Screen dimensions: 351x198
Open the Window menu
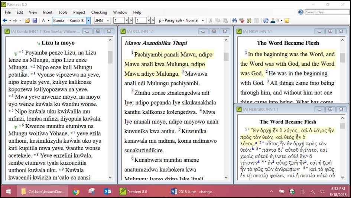(120, 12)
